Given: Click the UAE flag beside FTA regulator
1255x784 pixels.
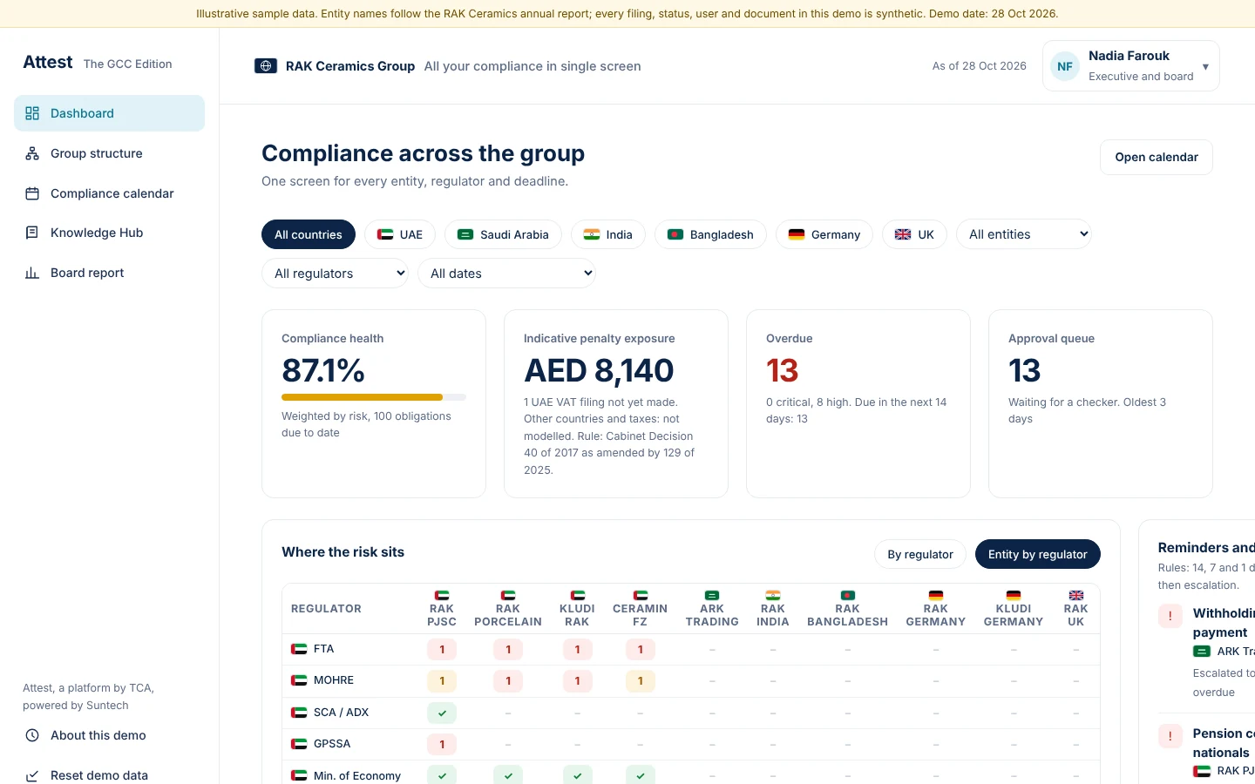Looking at the screenshot, I should [x=299, y=649].
